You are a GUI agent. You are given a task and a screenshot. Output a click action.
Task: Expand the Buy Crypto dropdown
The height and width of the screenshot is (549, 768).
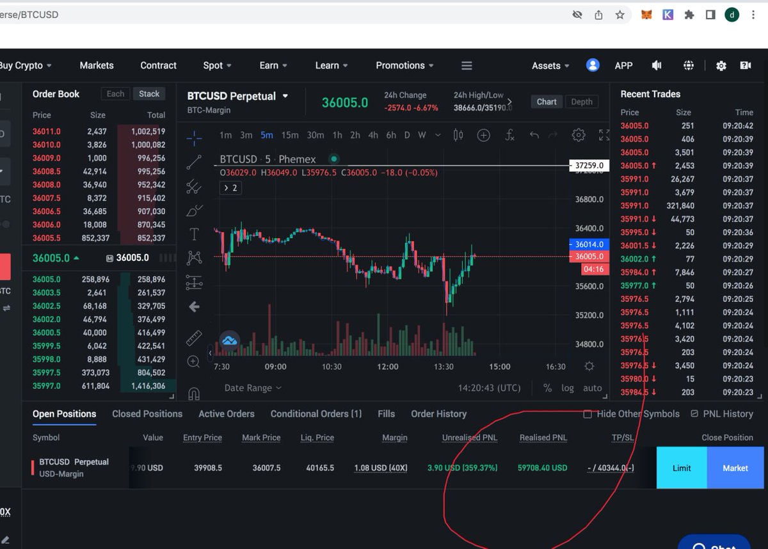click(x=26, y=65)
